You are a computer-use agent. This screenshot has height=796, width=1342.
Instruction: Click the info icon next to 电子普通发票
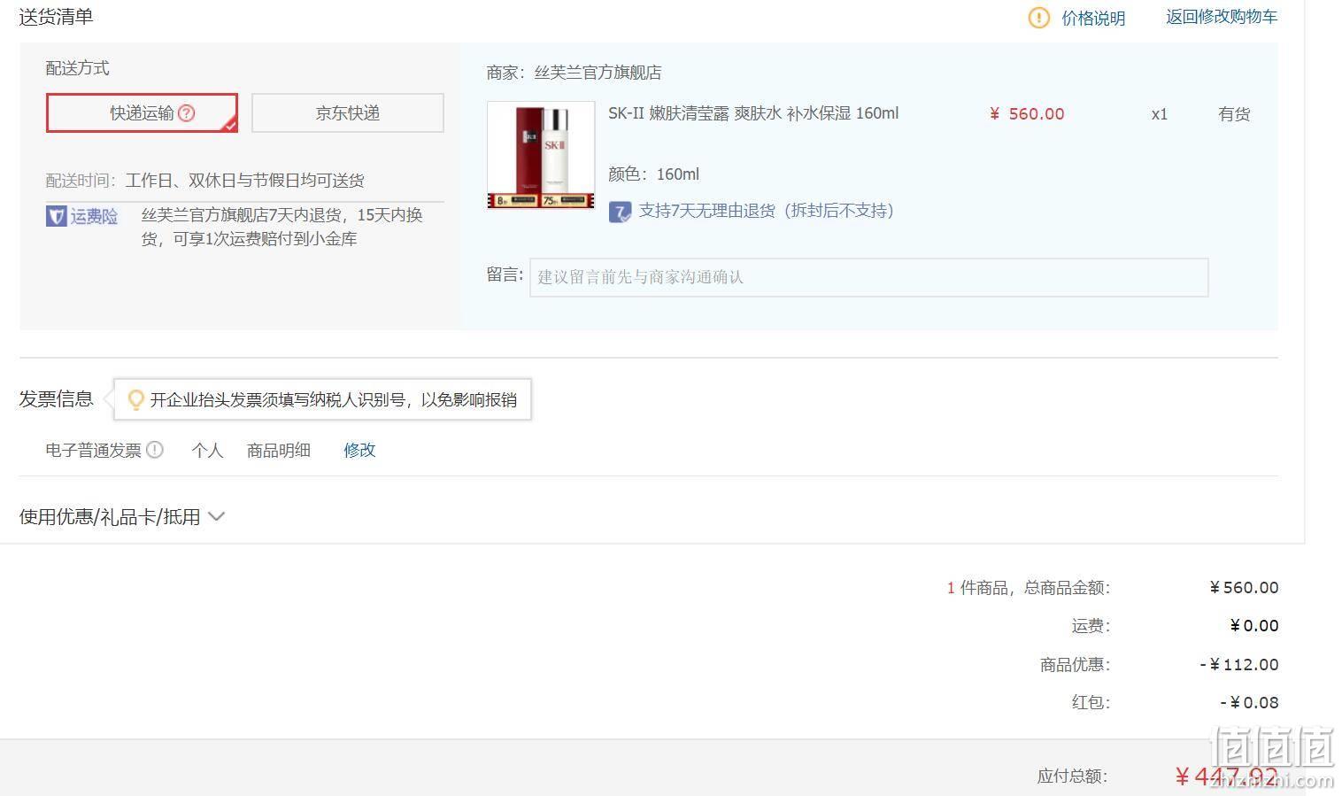pyautogui.click(x=155, y=450)
